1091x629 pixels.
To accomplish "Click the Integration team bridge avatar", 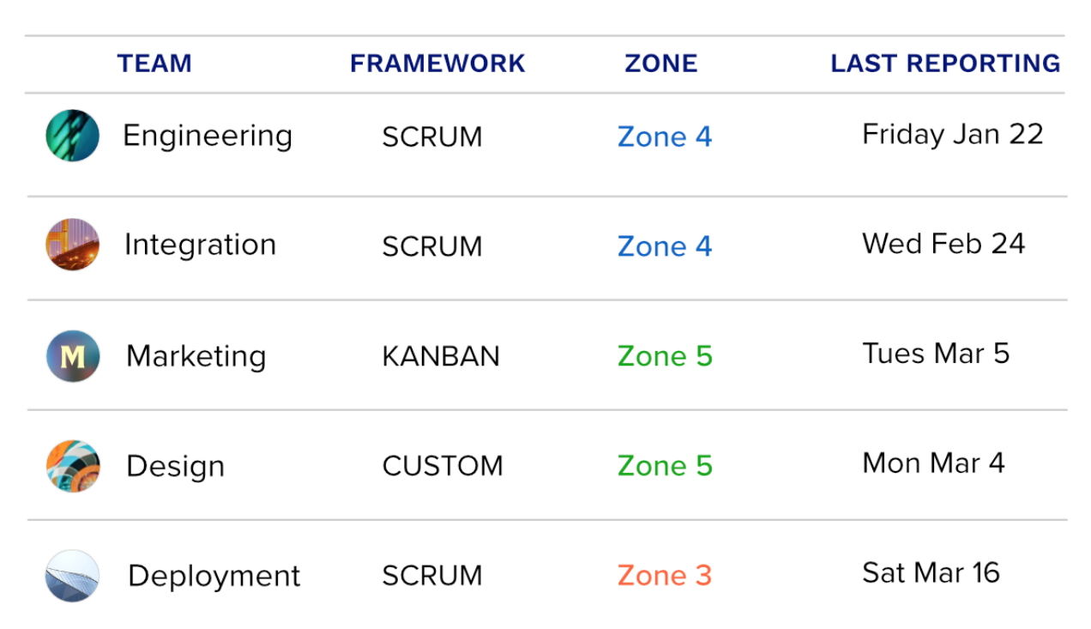I will click(73, 245).
